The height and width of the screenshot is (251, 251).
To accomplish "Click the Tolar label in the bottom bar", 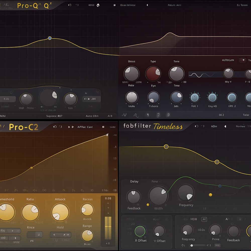I will coord(246,115).
